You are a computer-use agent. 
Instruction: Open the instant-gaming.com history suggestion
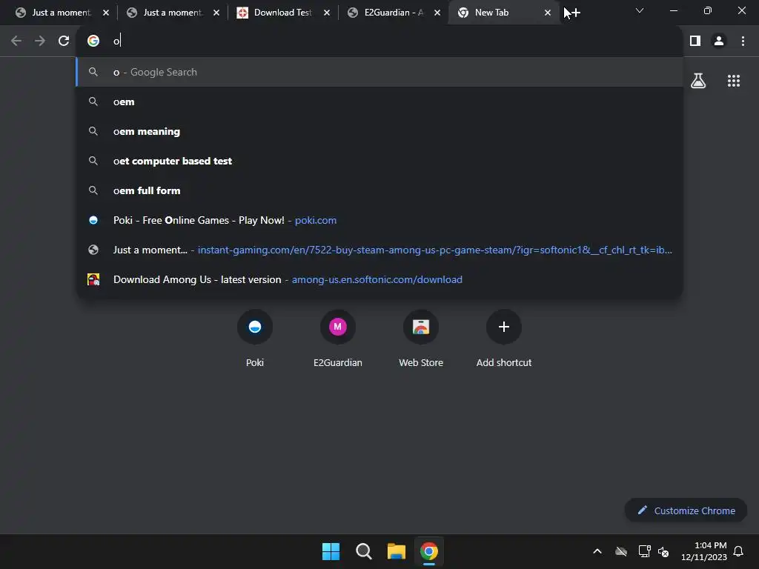coord(379,250)
